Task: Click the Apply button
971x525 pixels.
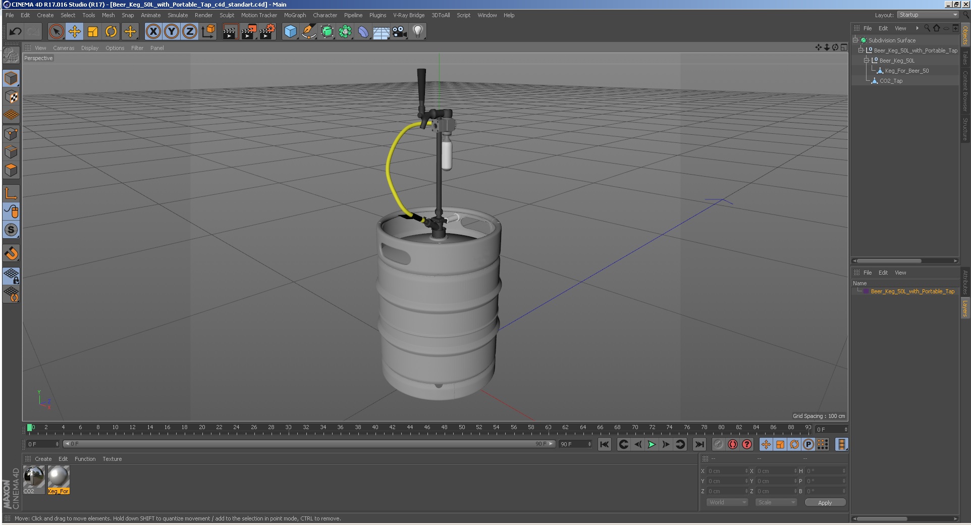Action: tap(825, 502)
